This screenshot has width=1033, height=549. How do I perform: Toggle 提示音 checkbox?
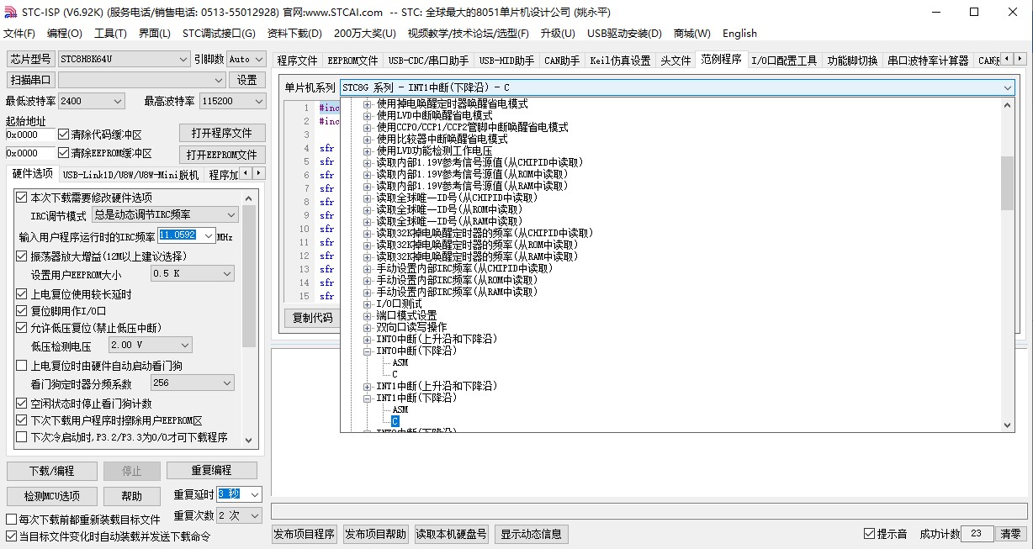coord(870,534)
